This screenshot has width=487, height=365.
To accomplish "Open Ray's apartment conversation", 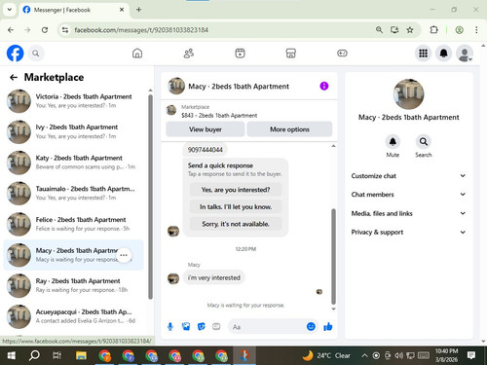I will tap(73, 285).
